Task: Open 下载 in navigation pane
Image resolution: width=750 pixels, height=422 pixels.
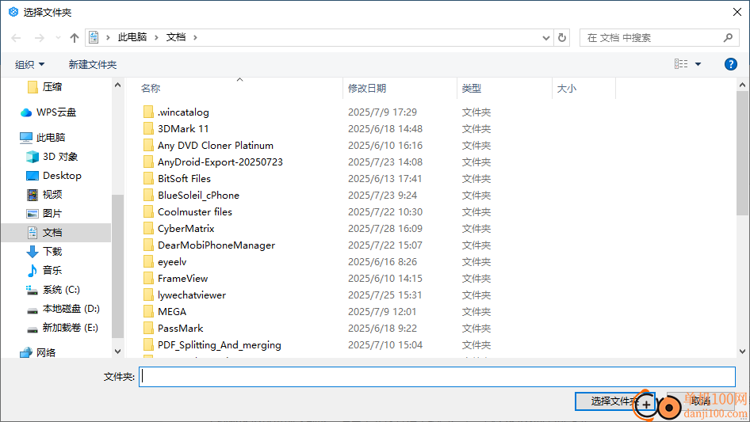Action: pos(52,252)
